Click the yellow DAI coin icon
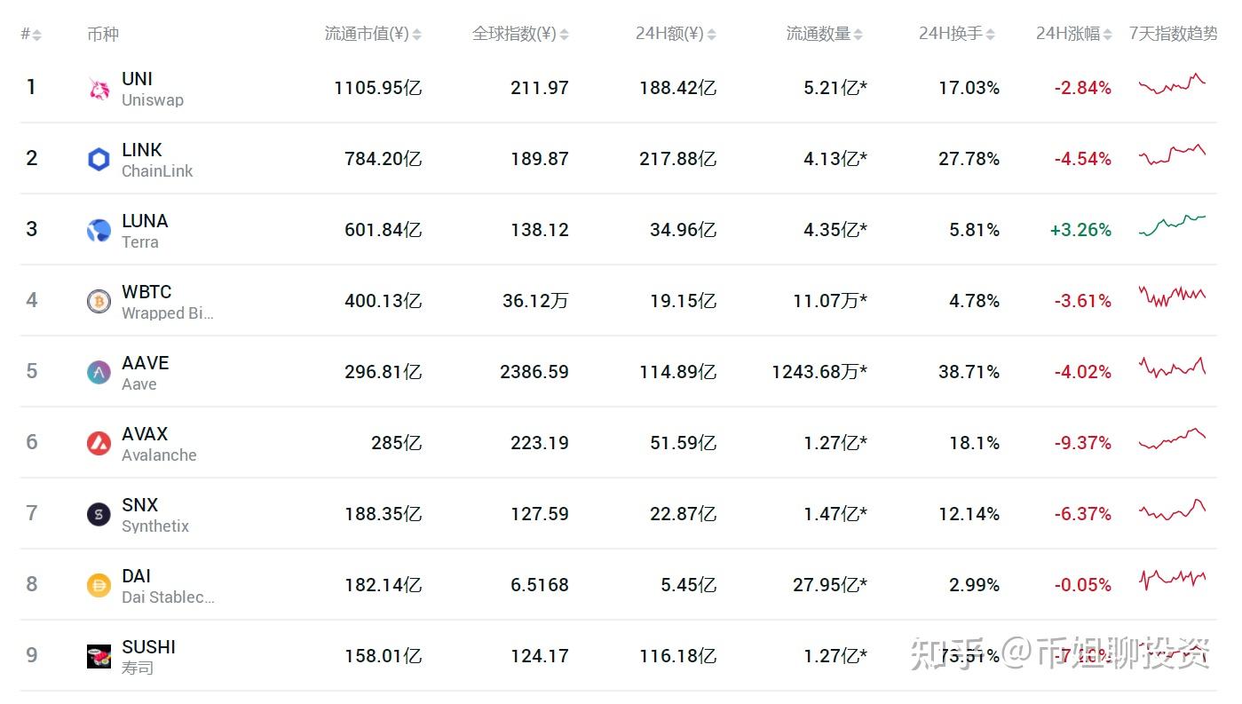 pos(99,585)
